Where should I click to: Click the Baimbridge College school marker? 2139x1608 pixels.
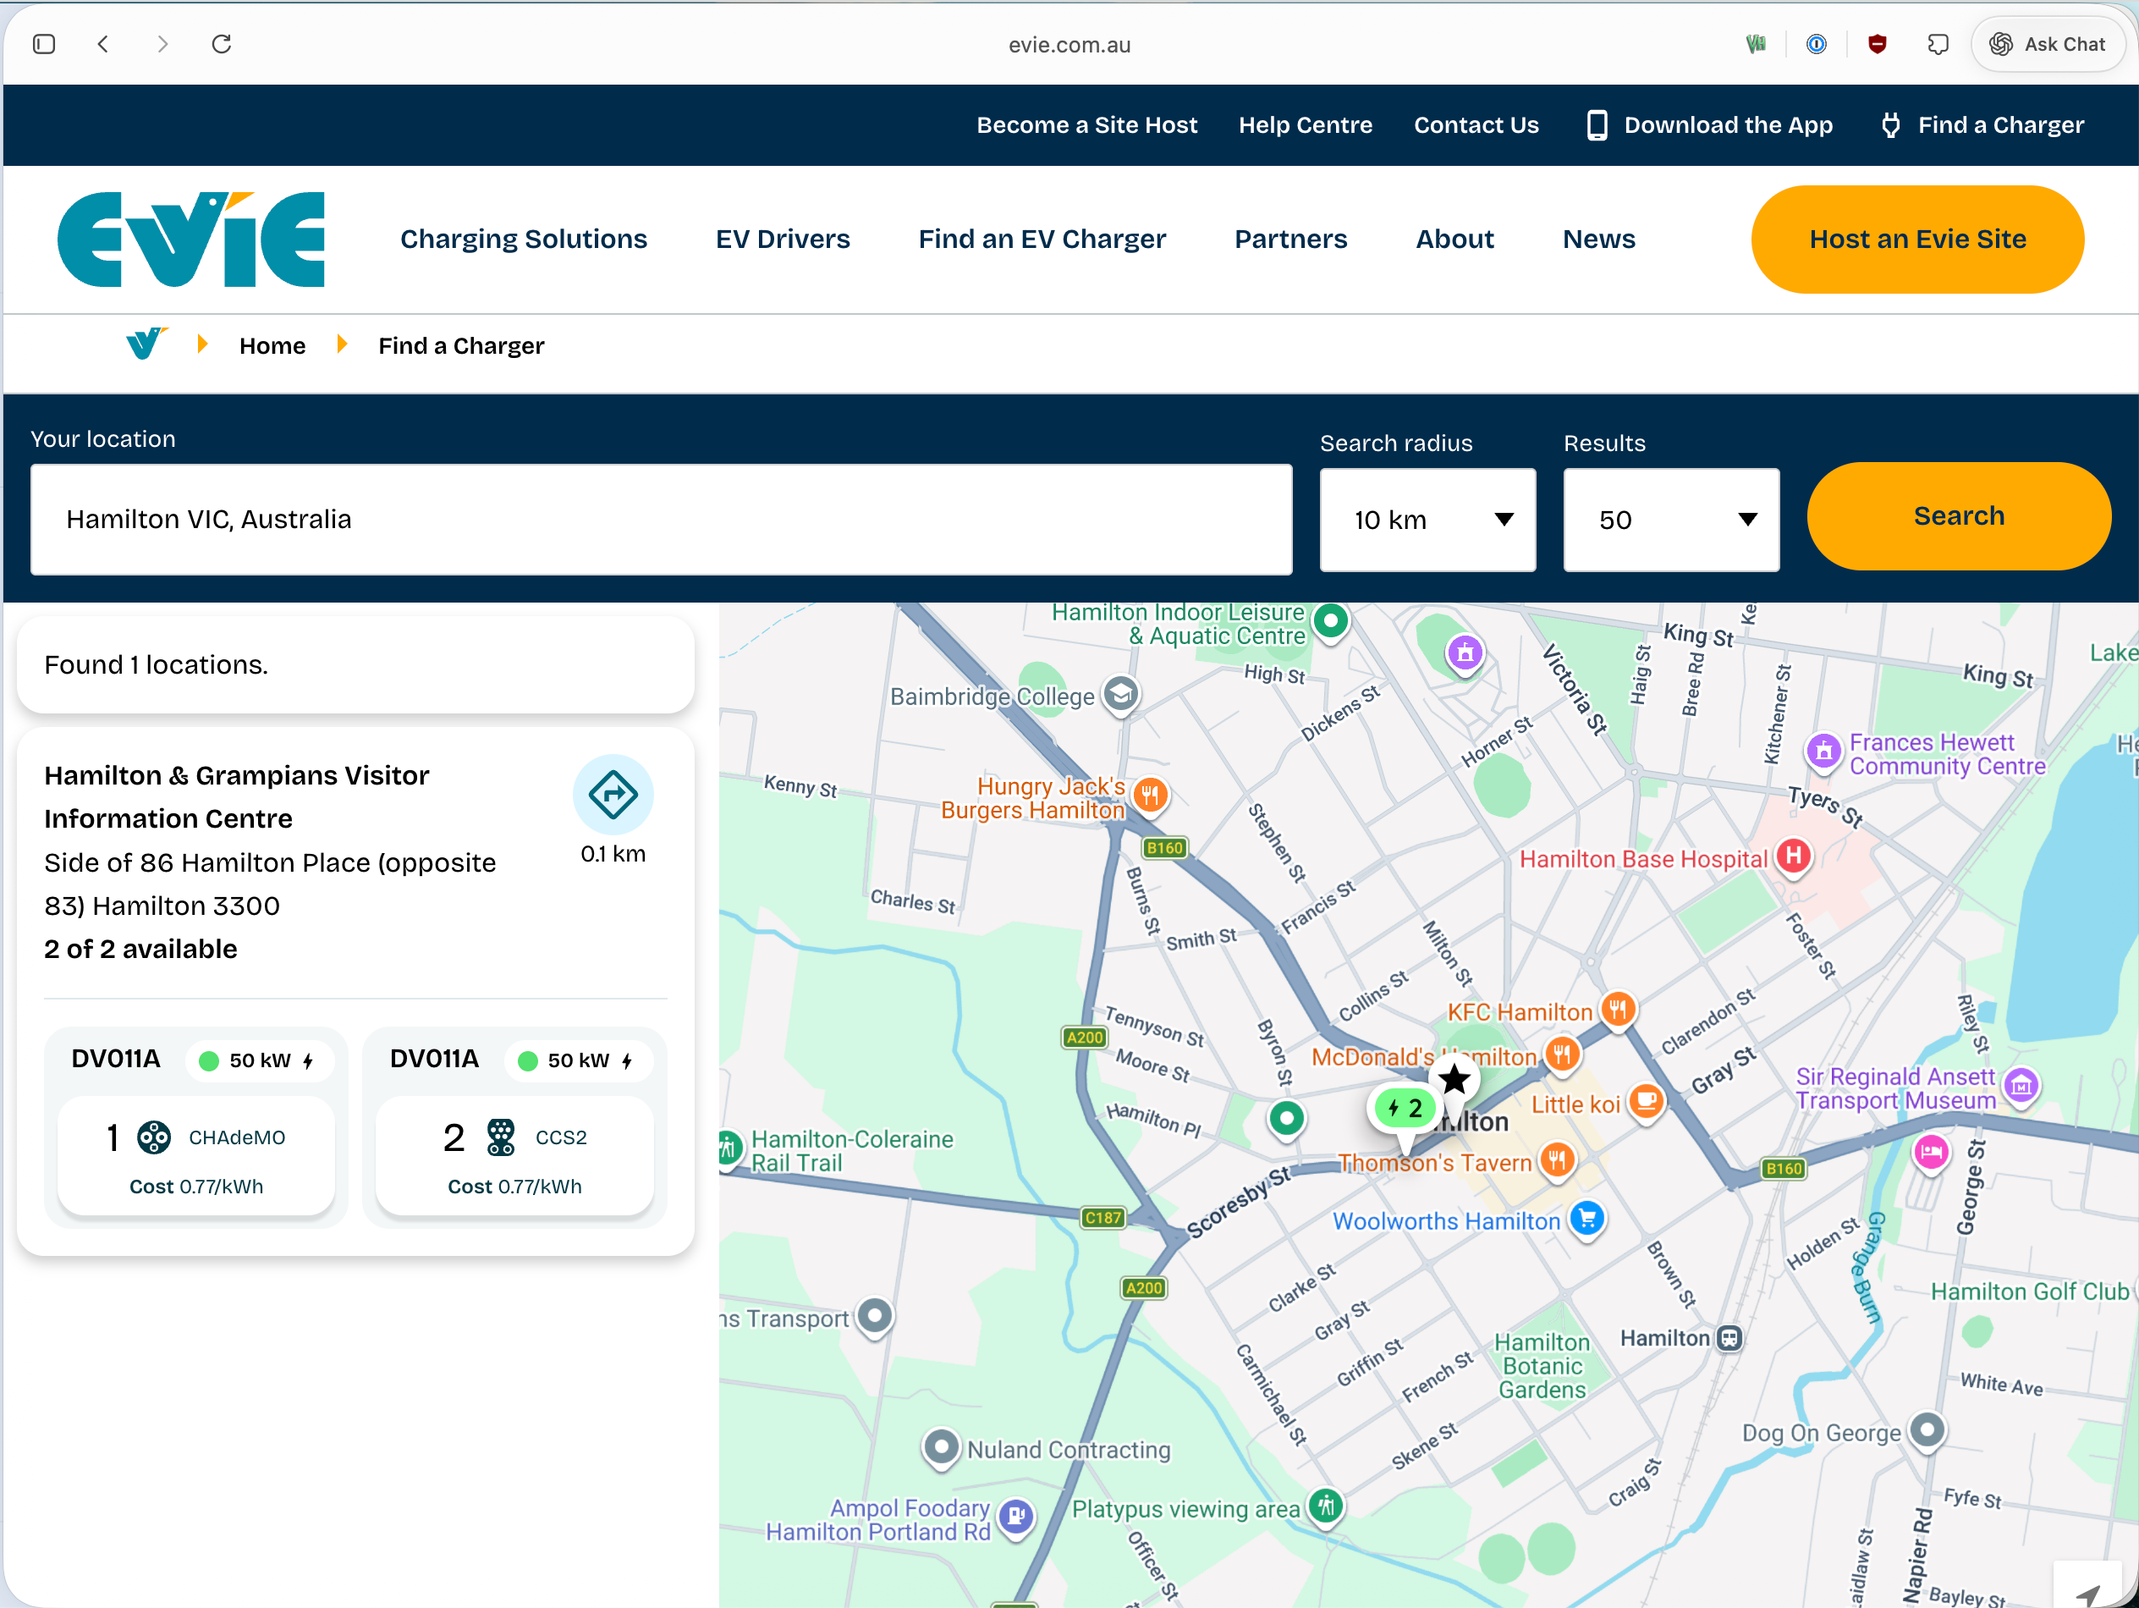(x=1122, y=695)
